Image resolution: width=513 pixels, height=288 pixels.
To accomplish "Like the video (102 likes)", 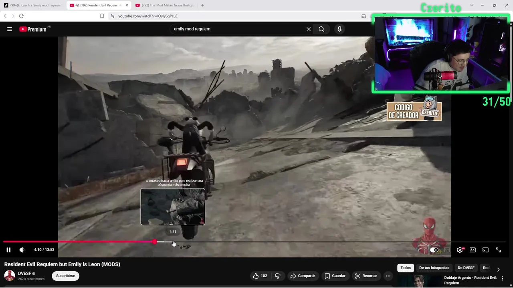I will click(260, 276).
